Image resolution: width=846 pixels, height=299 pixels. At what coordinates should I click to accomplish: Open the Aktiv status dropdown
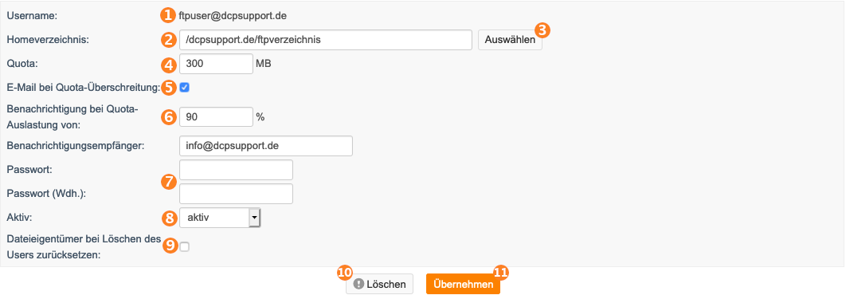pyautogui.click(x=220, y=218)
